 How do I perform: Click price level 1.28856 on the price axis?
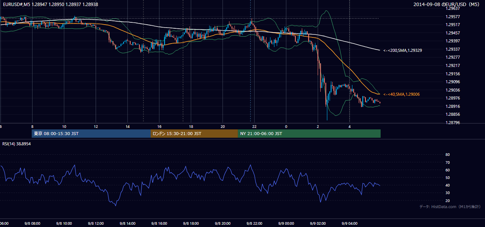click(x=452, y=114)
